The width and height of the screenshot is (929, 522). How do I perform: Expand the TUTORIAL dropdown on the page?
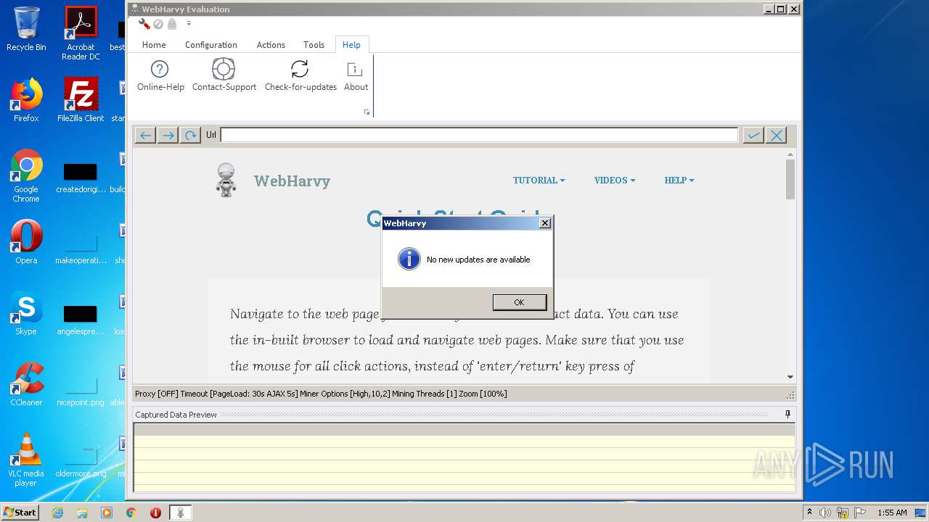coord(539,181)
